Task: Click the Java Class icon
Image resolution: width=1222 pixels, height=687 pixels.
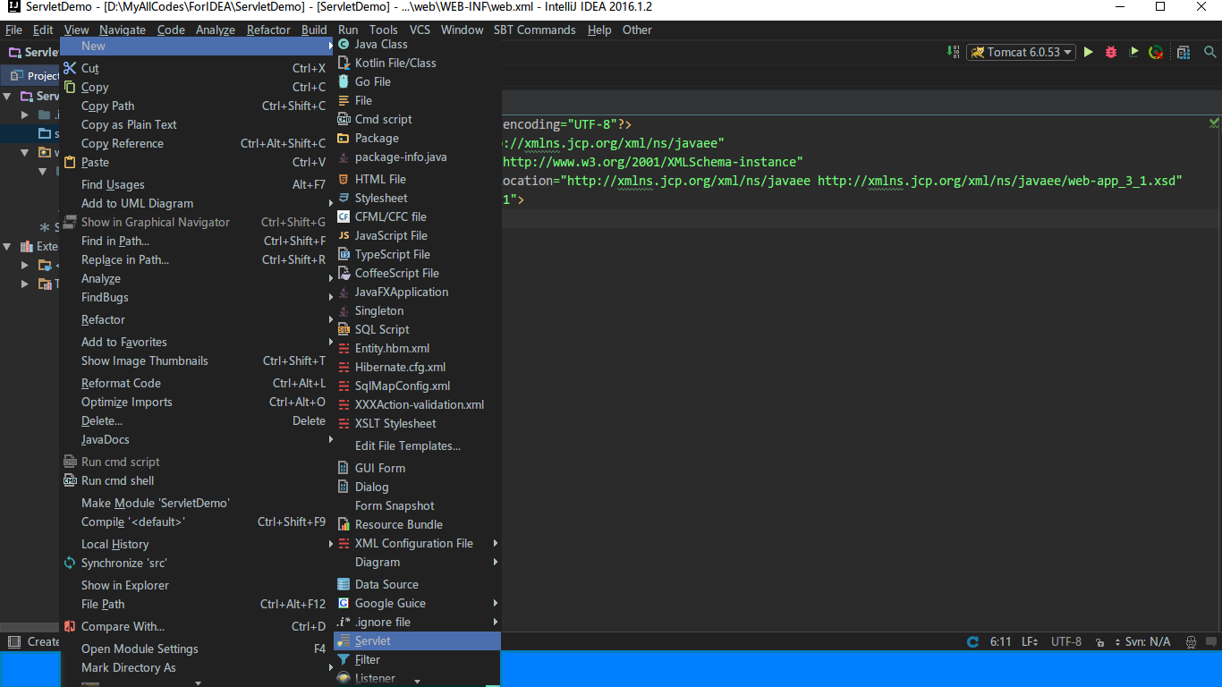Action: [344, 44]
